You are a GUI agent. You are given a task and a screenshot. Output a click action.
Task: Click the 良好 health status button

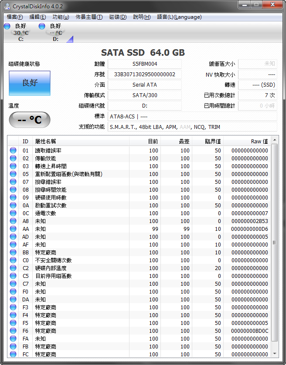pyautogui.click(x=30, y=83)
